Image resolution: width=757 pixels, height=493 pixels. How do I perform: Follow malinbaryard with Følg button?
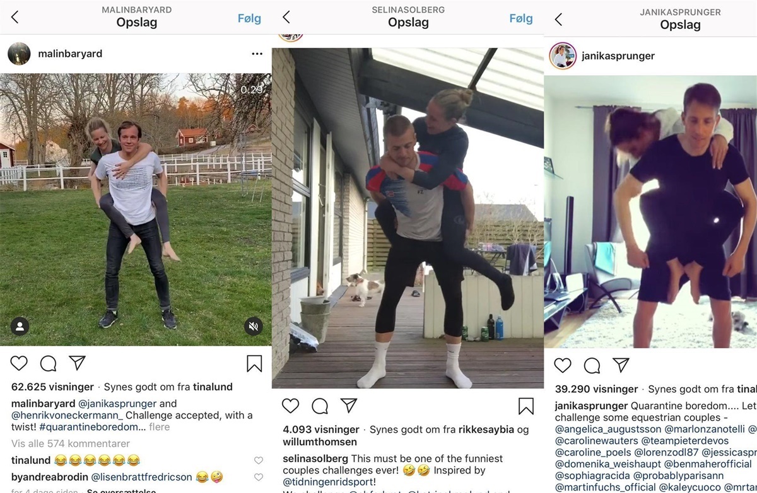[249, 18]
